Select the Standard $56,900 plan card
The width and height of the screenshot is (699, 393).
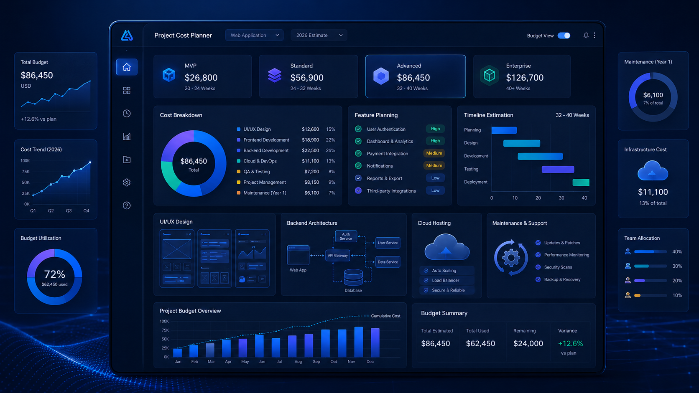pyautogui.click(x=309, y=76)
